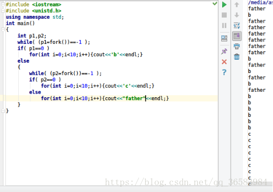
Task: Collapse main body at the opening brace
Action: [3, 30]
